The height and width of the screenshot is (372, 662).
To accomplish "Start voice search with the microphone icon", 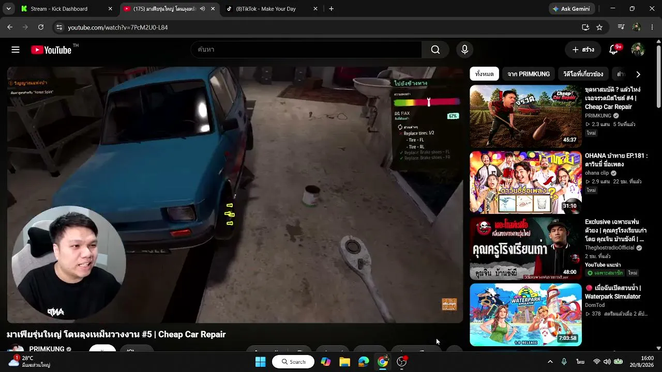I will click(x=464, y=50).
